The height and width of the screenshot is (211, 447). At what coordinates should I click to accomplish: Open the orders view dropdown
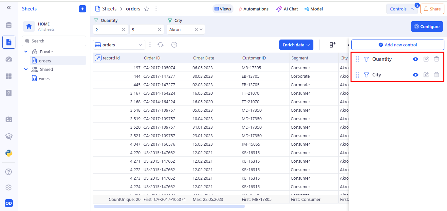140,45
